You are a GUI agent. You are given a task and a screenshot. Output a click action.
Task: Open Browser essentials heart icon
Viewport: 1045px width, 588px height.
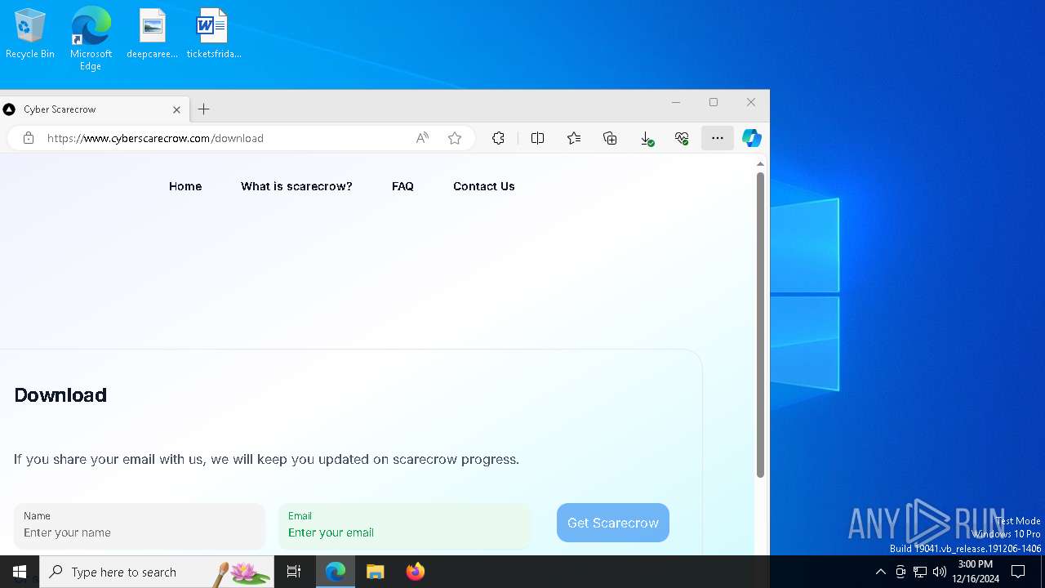point(682,138)
